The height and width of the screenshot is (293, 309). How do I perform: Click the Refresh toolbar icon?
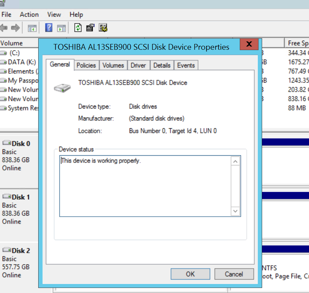78,28
